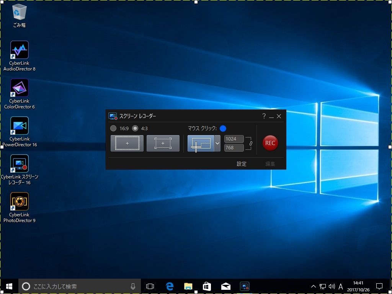Open the Windows Start menu
The image size is (392, 294).
(x=9, y=286)
